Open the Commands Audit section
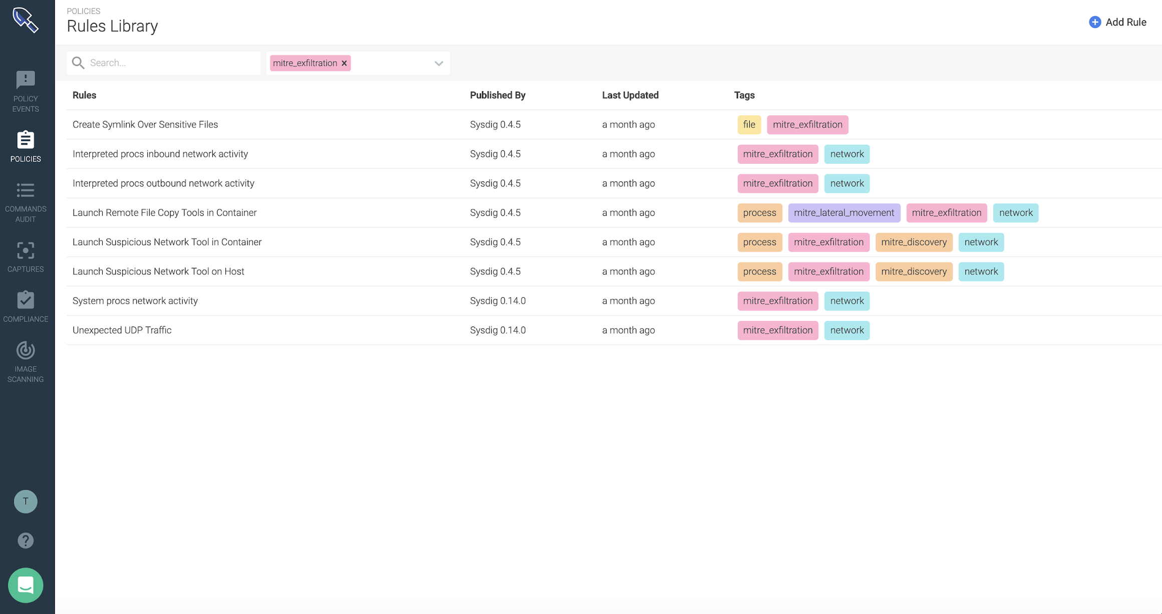The height and width of the screenshot is (614, 1162). (25, 199)
